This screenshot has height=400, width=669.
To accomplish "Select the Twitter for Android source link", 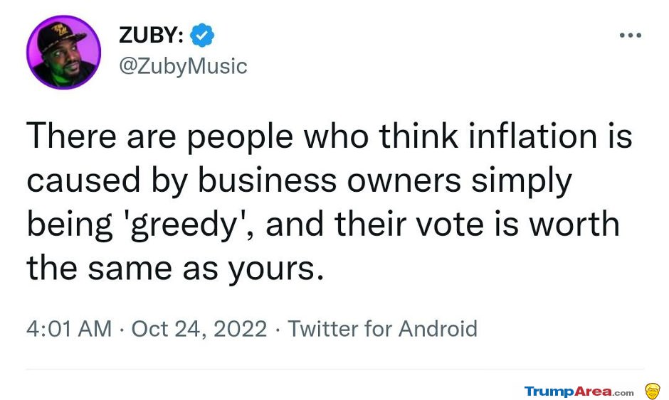I will [382, 329].
